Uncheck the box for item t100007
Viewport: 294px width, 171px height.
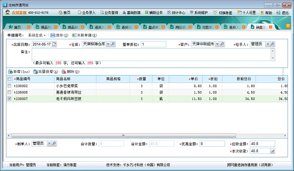point(9,99)
